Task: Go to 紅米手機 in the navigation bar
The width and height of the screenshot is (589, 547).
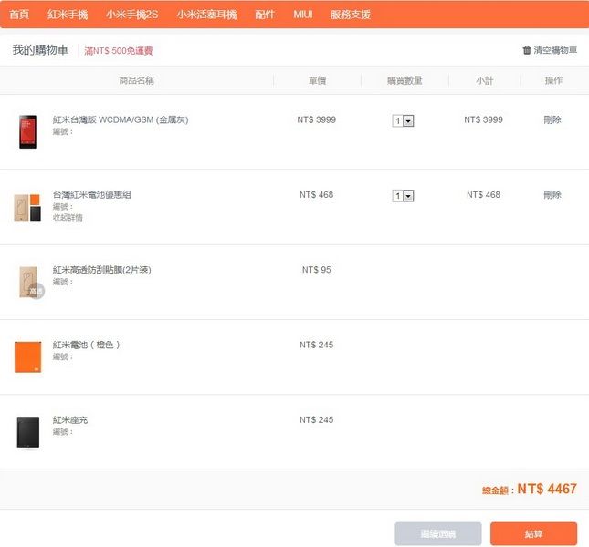Action: pos(68,15)
